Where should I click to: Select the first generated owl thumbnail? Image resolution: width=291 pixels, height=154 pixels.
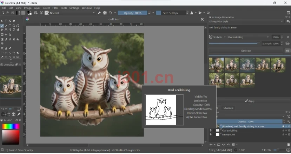216,65
